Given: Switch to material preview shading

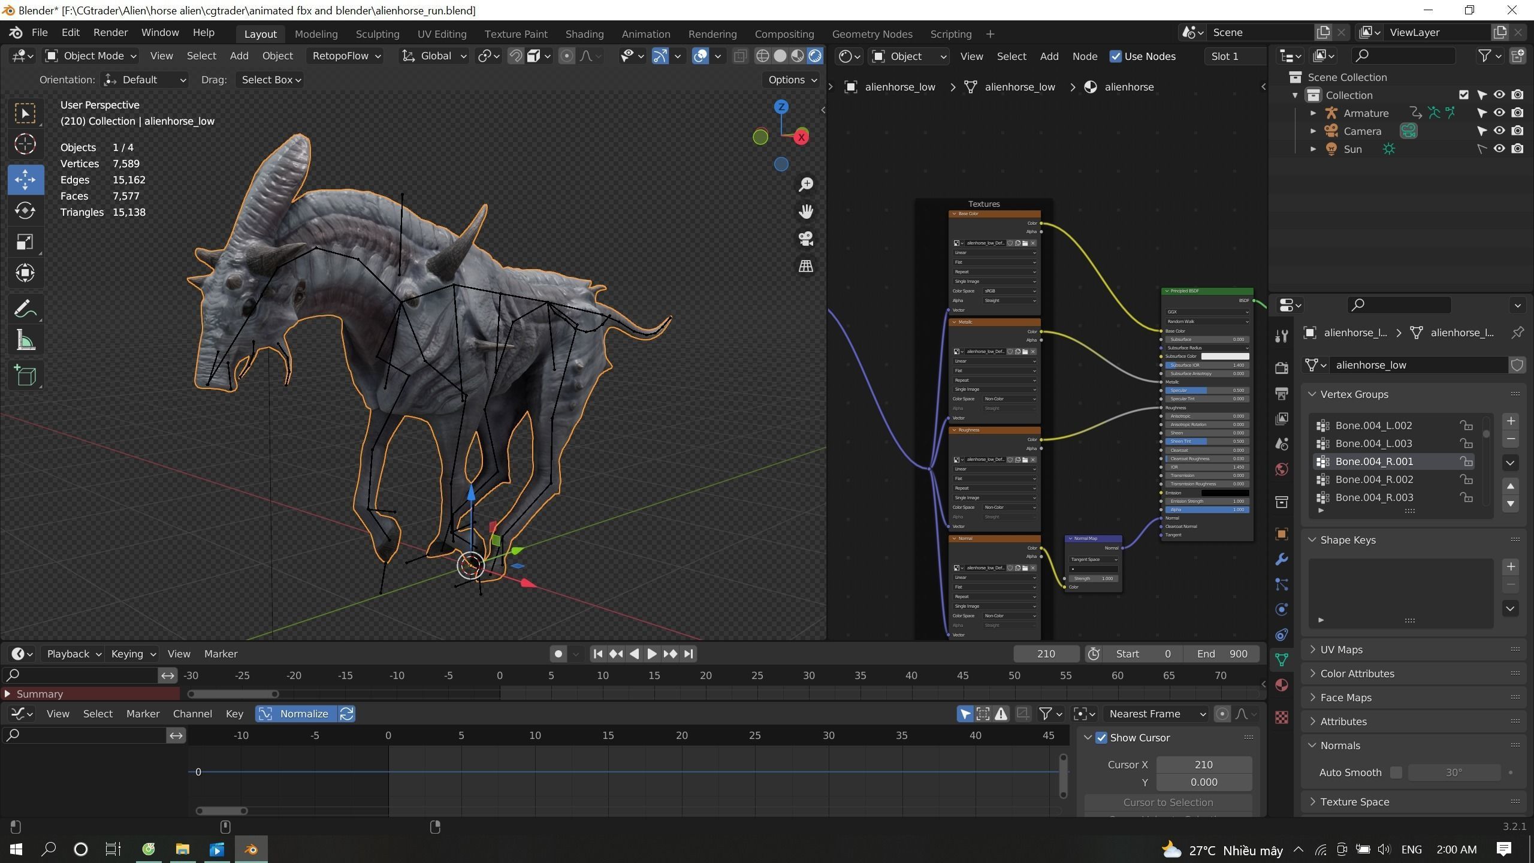Looking at the screenshot, I should pos(797,56).
